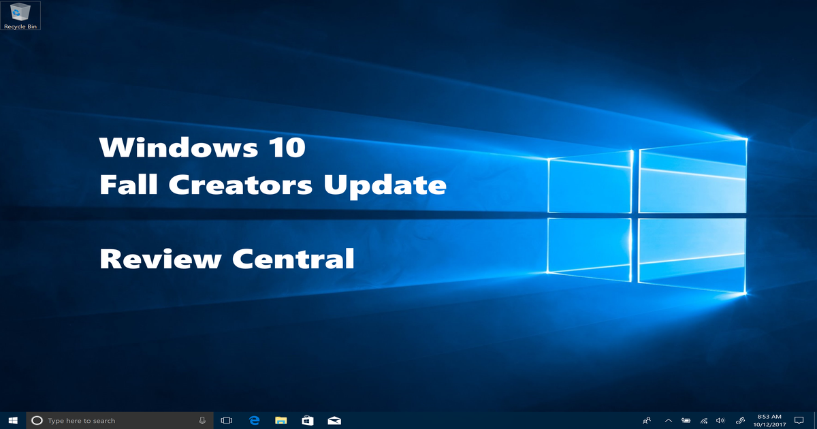Open Microsoft Edge from the taskbar
Viewport: 817px width, 429px height.
coord(254,420)
